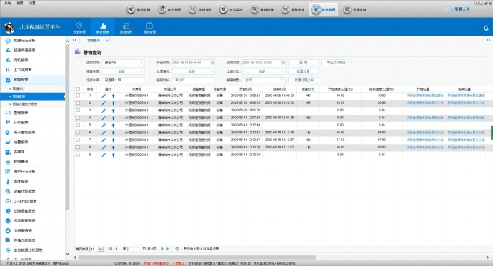Open 电子地图 from top toolbar

(x=169, y=9)
